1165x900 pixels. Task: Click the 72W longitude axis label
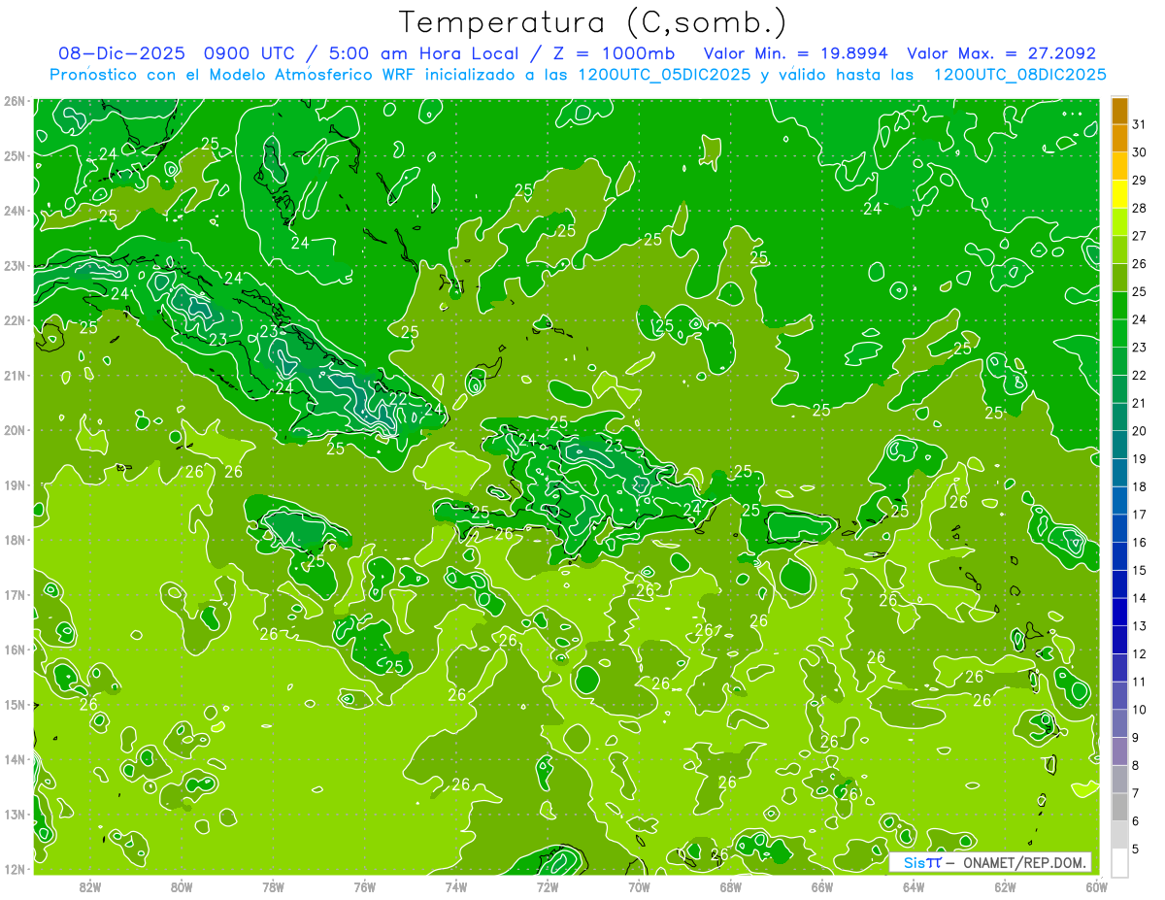click(x=548, y=885)
